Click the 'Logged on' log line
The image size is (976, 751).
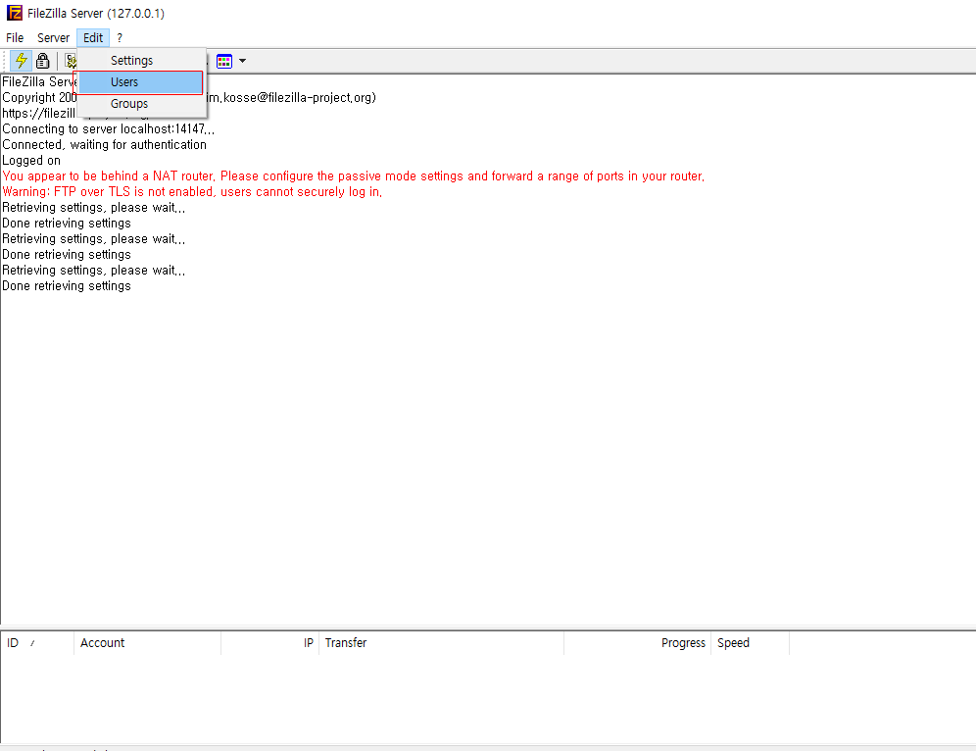(31, 161)
